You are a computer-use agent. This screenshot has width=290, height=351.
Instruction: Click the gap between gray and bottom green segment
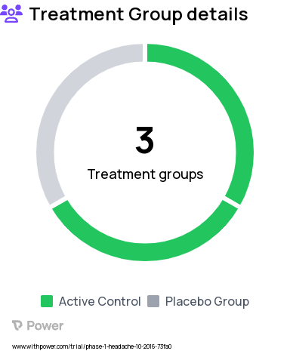[59, 202]
